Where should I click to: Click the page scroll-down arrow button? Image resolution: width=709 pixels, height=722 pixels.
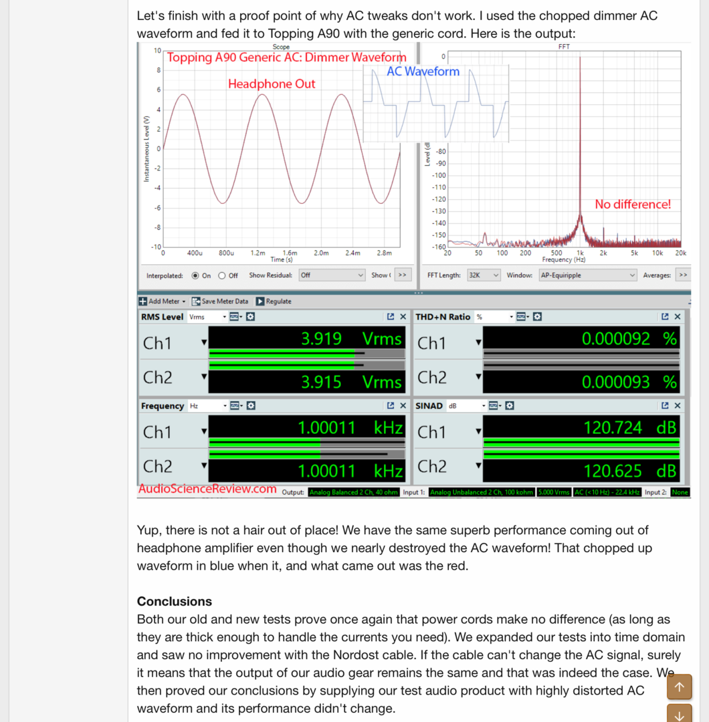click(679, 713)
